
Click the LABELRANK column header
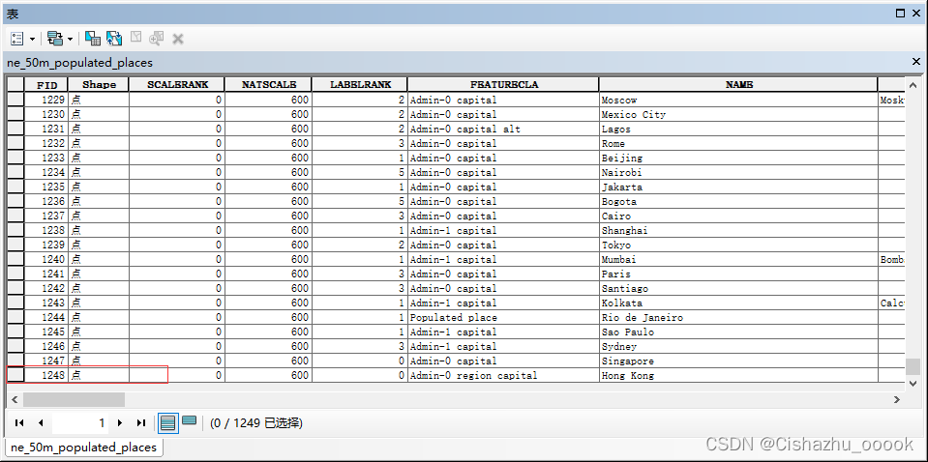click(360, 84)
